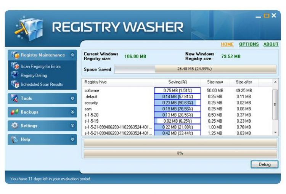Open the Help panel label

tap(25, 139)
